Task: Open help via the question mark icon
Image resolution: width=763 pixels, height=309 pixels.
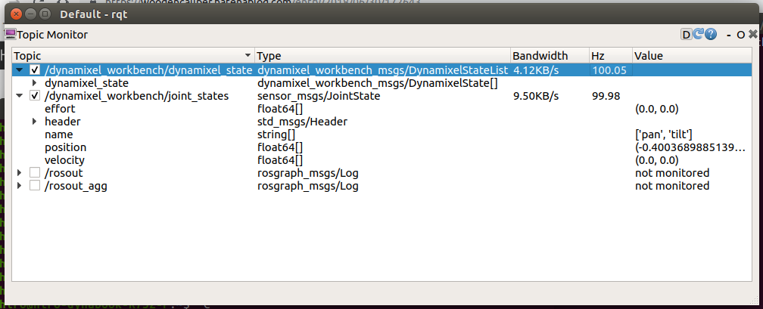Action: 711,35
